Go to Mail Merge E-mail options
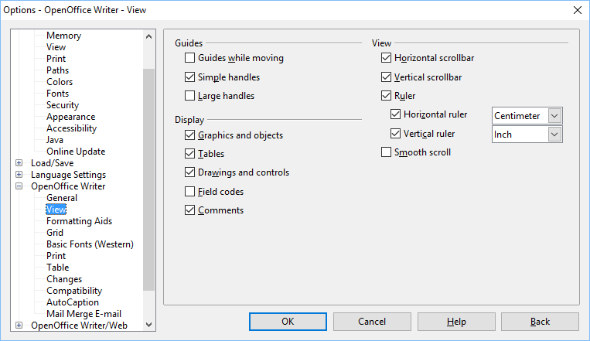The image size is (590, 341). coord(84,314)
